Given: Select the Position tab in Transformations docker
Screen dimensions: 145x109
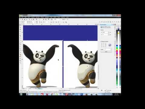Looking at the screenshot, I should tap(101, 27).
